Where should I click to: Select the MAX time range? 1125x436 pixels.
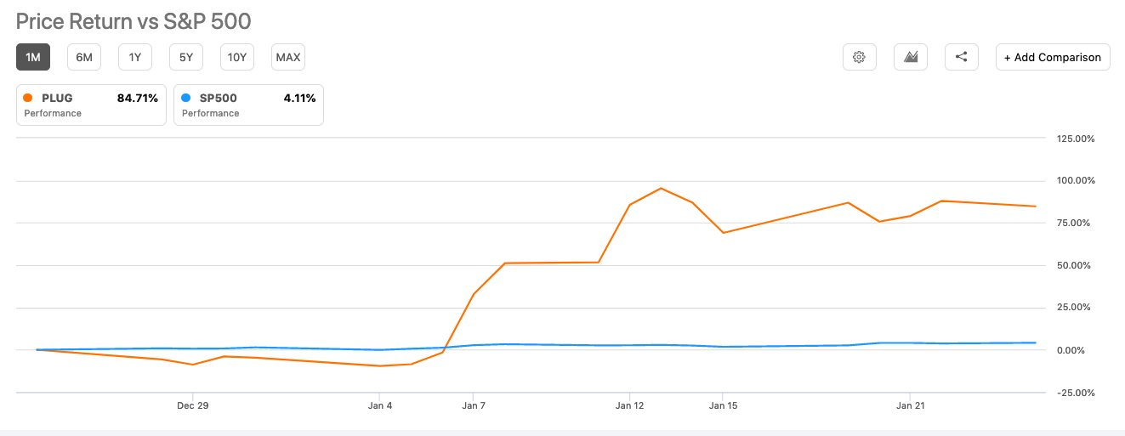click(288, 57)
